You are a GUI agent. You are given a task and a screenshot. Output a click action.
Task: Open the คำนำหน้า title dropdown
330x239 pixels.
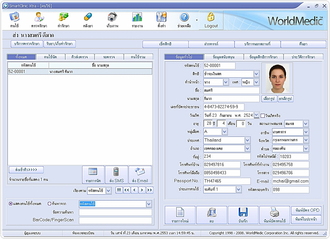[226, 82]
